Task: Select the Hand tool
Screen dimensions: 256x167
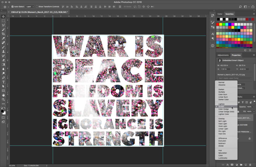Action: tap(3, 95)
